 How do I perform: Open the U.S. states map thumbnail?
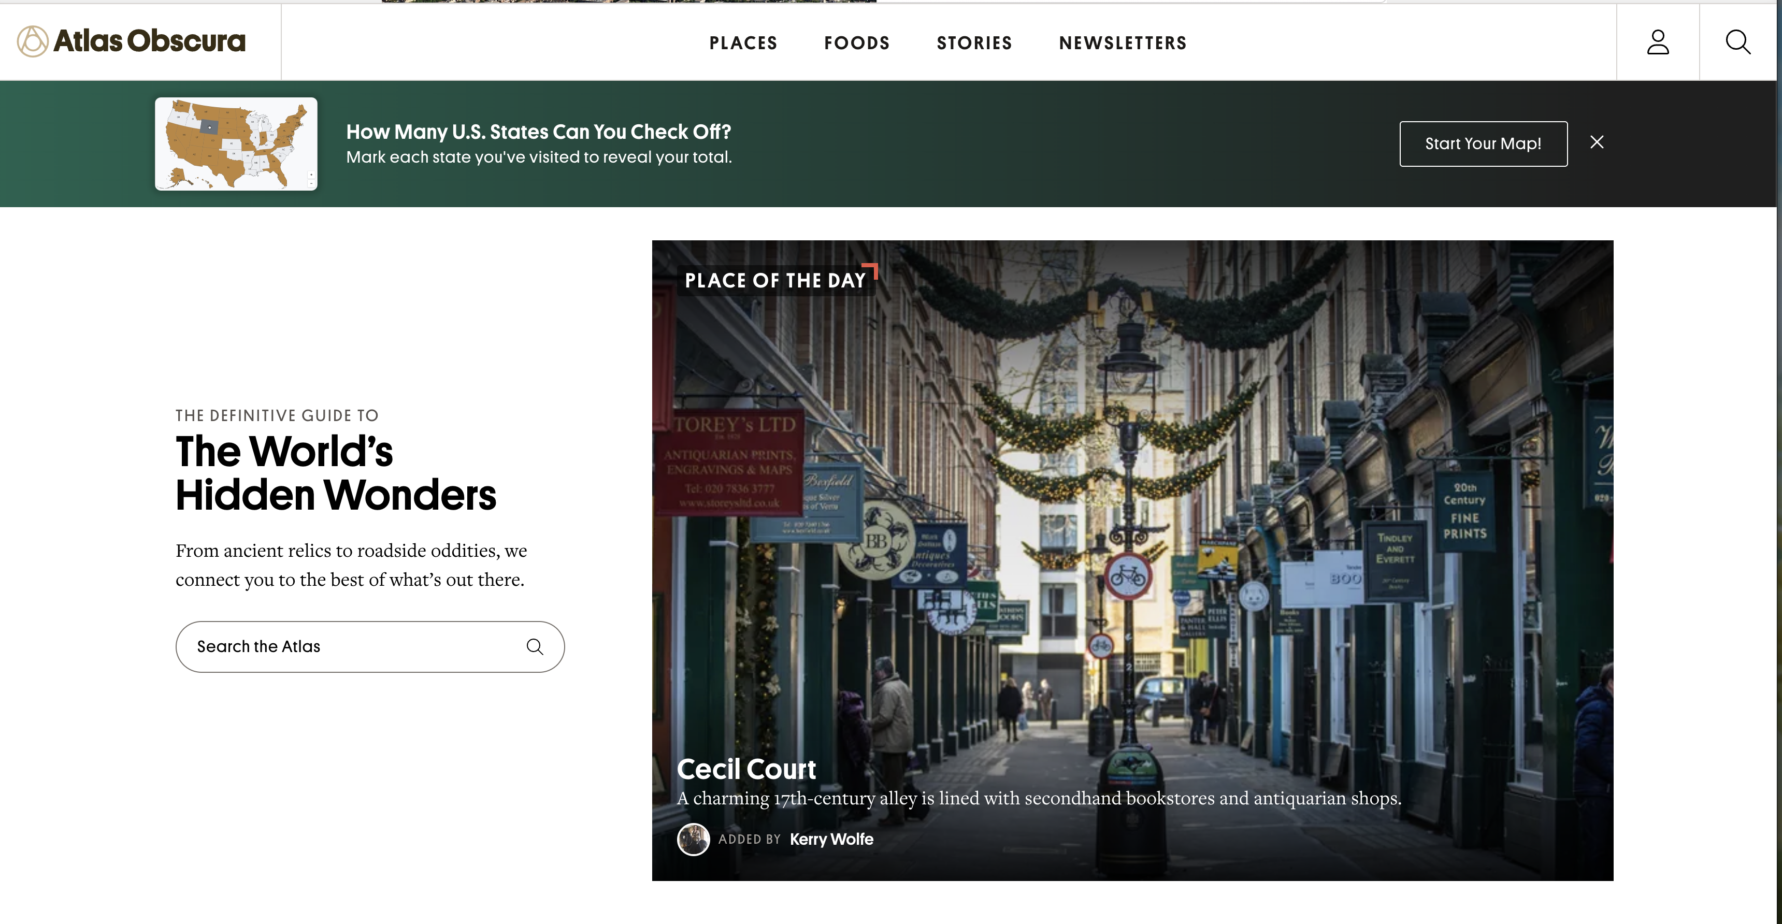(236, 144)
